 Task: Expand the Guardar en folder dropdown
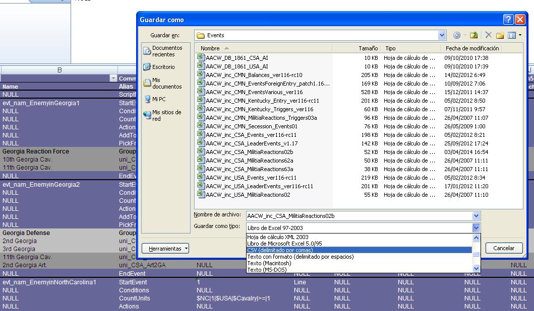pos(442,35)
